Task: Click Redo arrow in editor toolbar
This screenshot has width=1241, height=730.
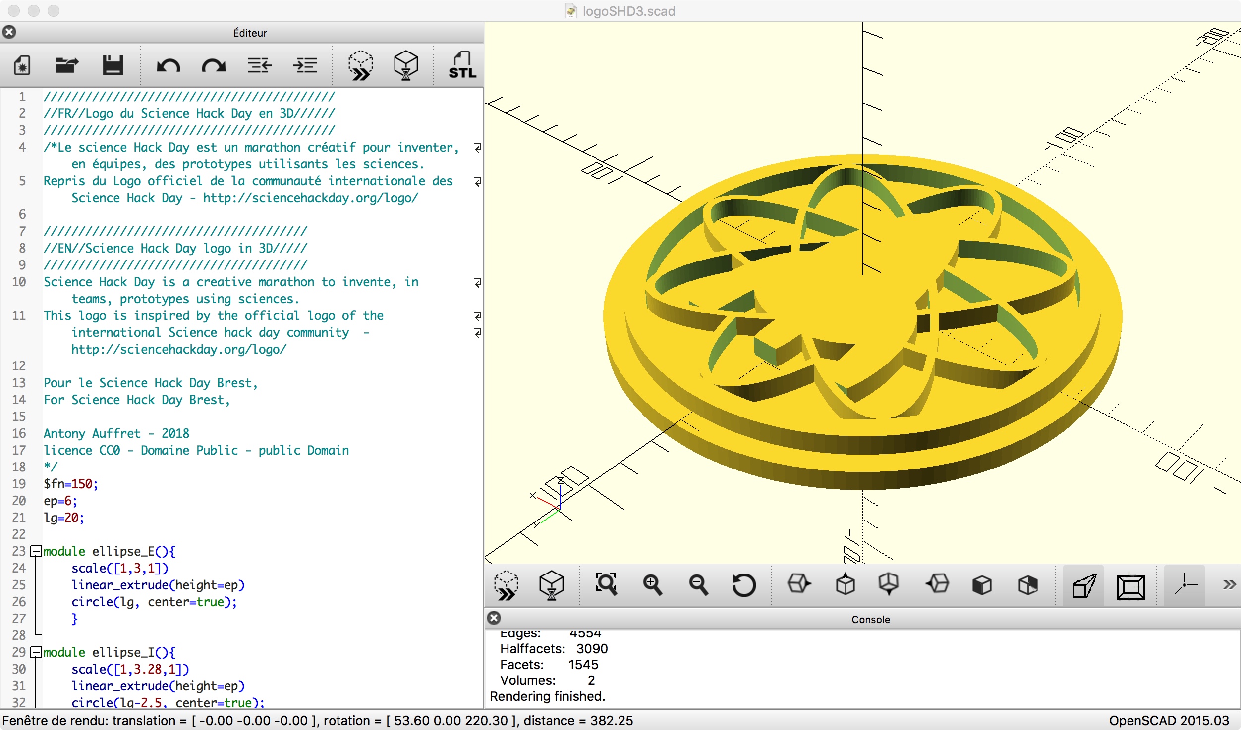Action: tap(214, 65)
